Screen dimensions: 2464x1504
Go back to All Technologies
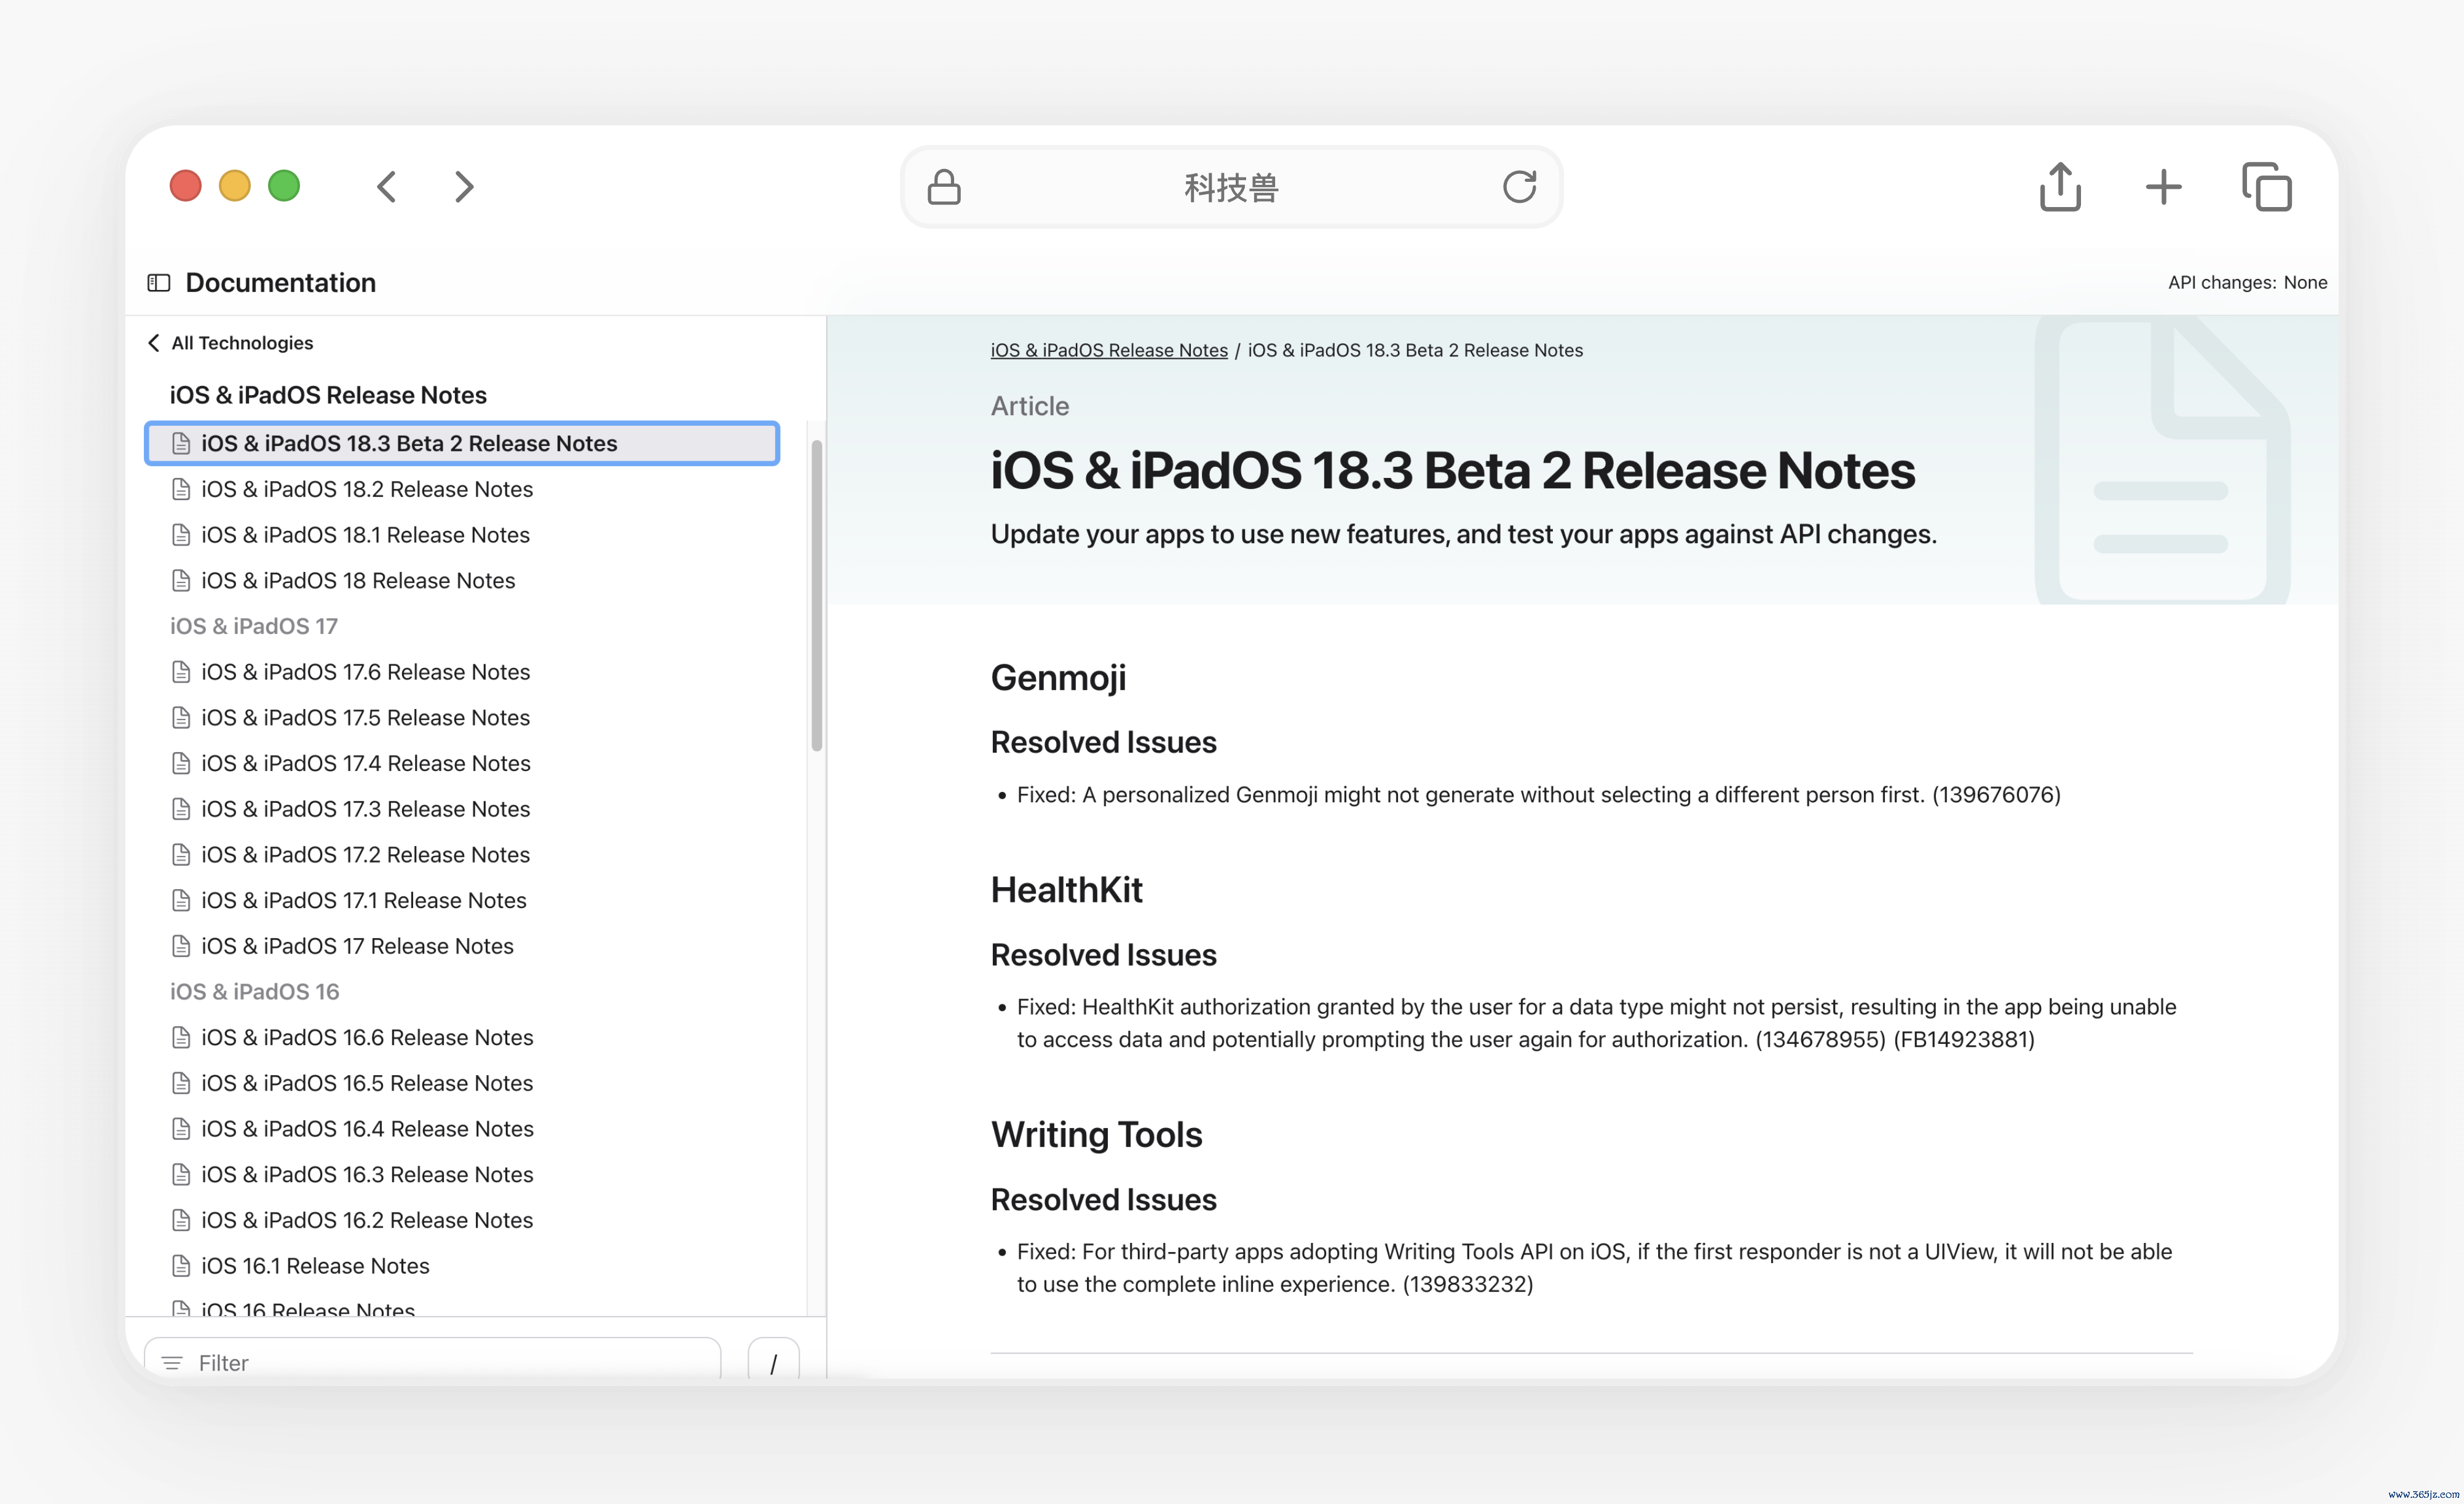click(x=242, y=343)
